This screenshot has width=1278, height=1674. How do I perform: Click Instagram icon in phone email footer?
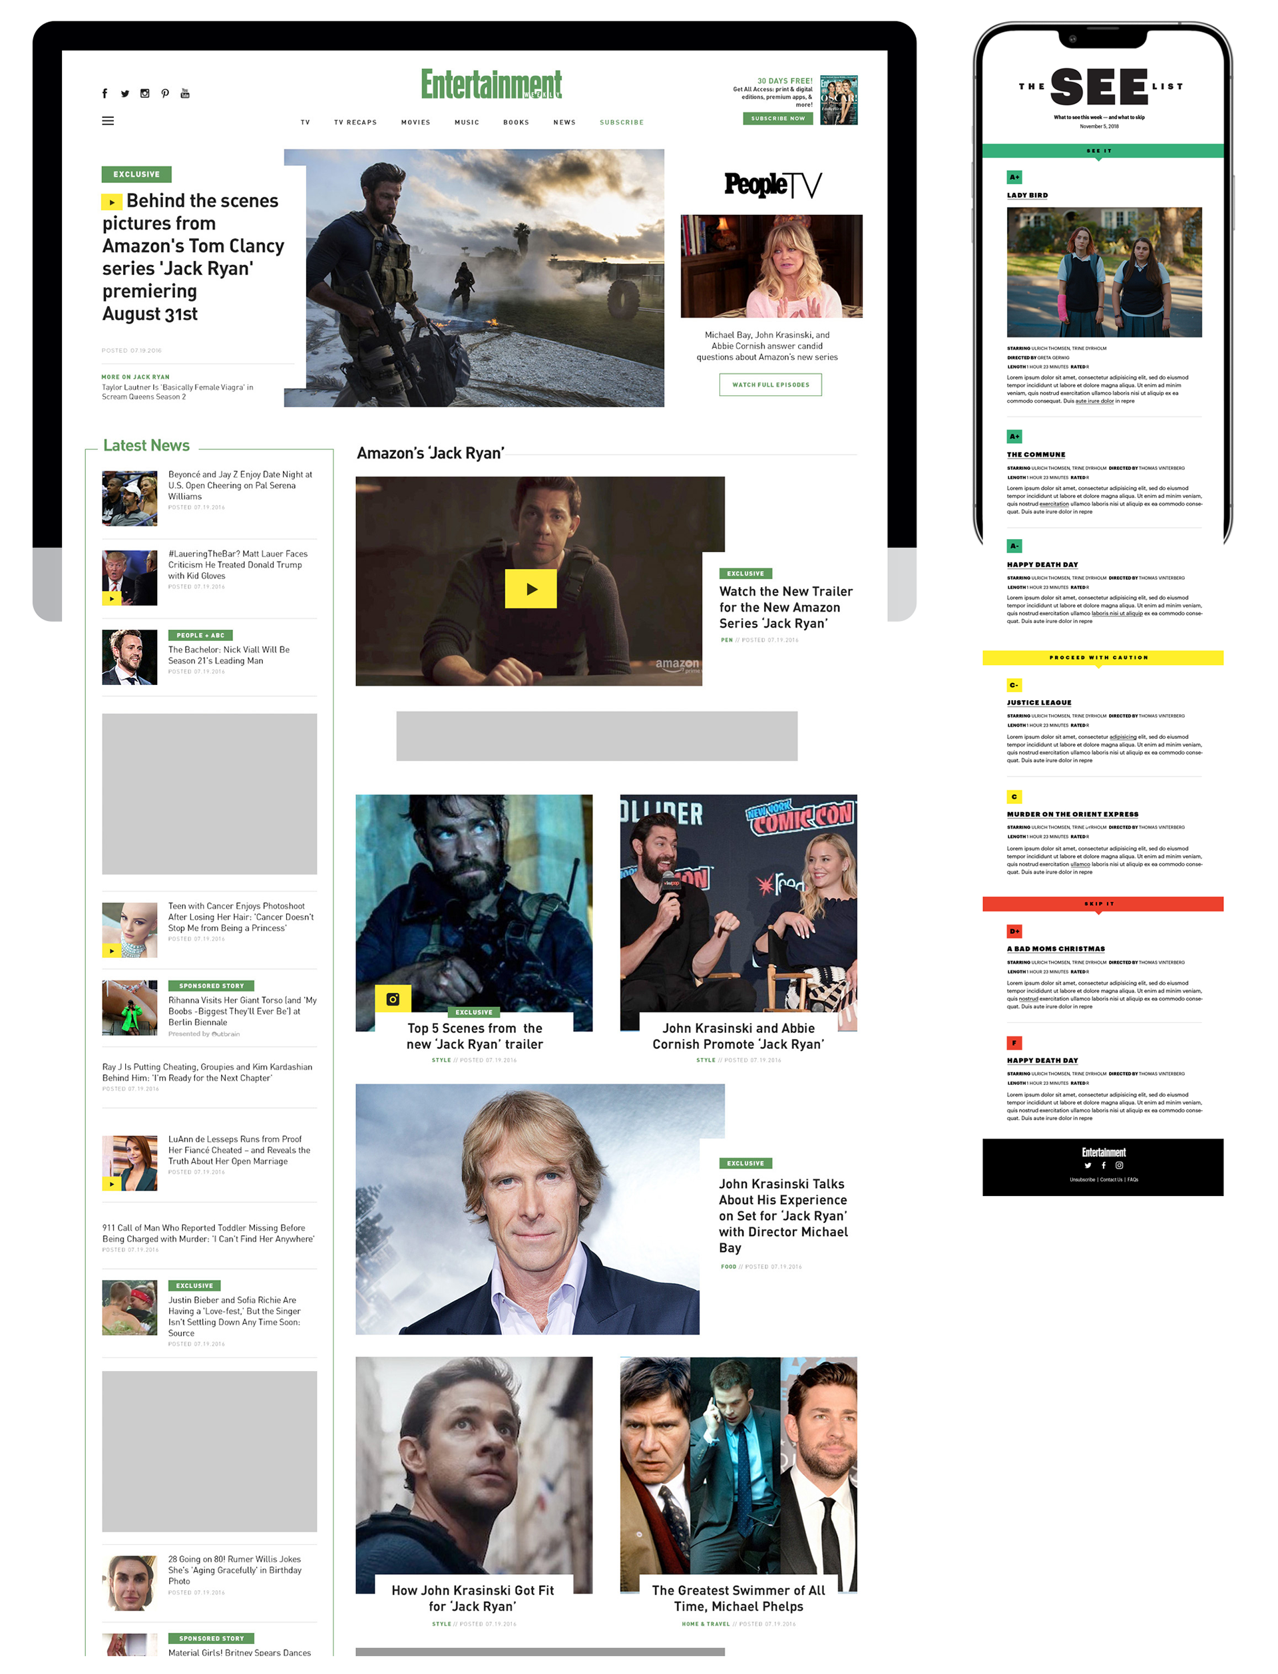(1120, 1165)
